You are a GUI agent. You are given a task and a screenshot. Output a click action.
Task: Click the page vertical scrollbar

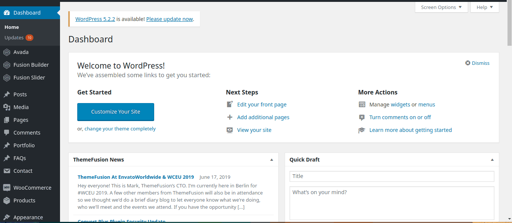[x=509, y=112]
